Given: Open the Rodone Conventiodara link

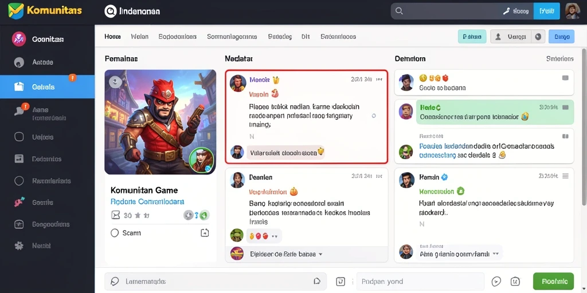Looking at the screenshot, I should pyautogui.click(x=147, y=201).
